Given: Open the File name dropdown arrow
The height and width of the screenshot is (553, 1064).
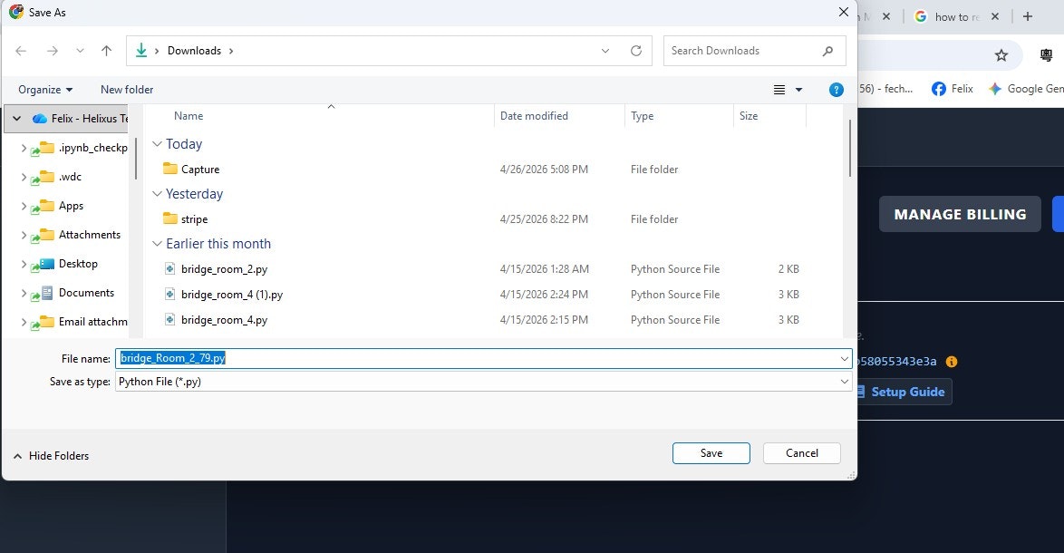Looking at the screenshot, I should pos(845,358).
